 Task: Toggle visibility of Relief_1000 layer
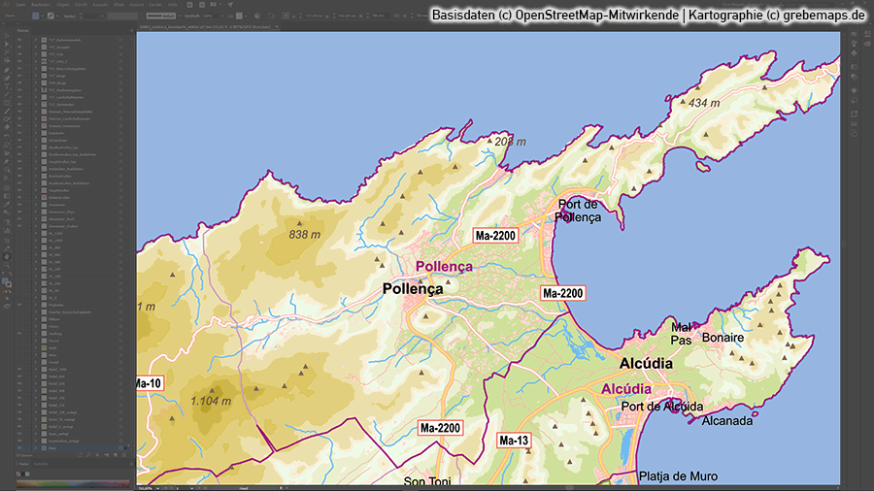point(20,370)
